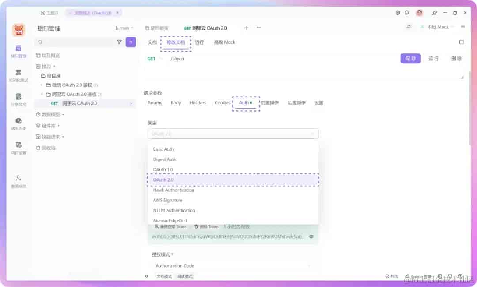Image resolution: width=477 pixels, height=287 pixels.
Task: Click the 回收站 trash item
Action: point(45,148)
